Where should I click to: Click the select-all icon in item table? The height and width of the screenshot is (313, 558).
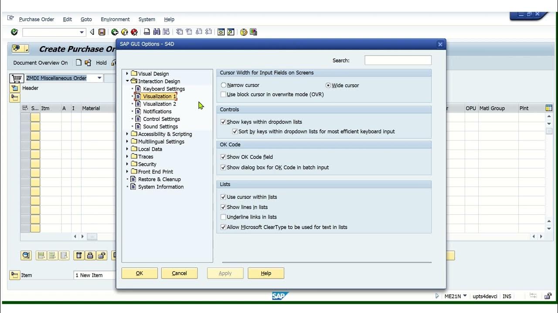[x=25, y=108]
